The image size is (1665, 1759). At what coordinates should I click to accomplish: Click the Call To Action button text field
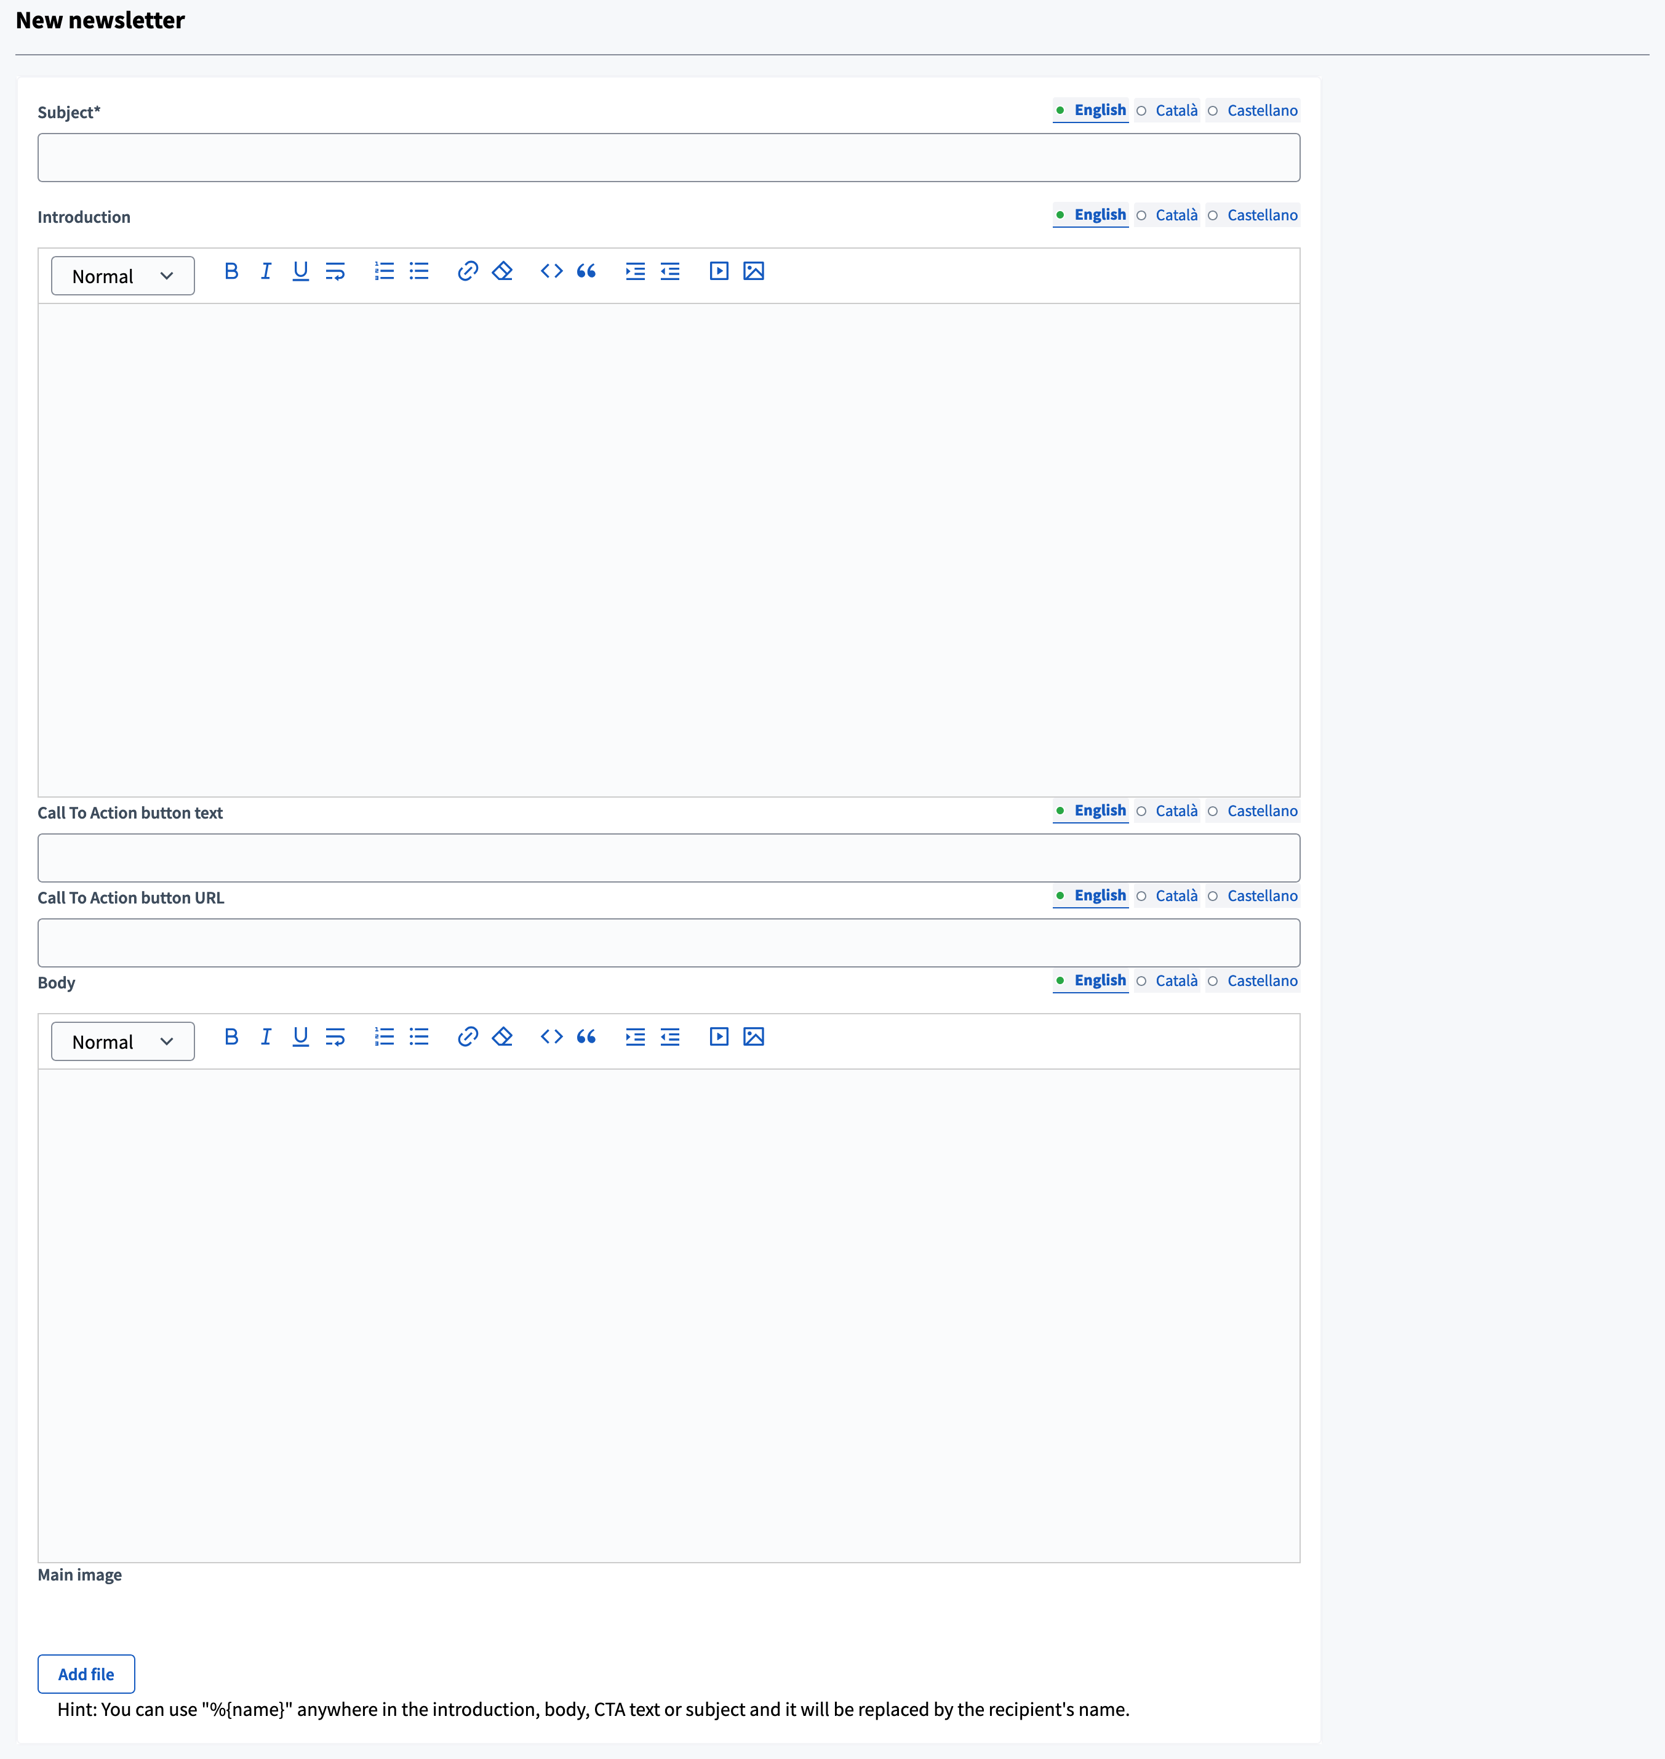click(x=668, y=858)
